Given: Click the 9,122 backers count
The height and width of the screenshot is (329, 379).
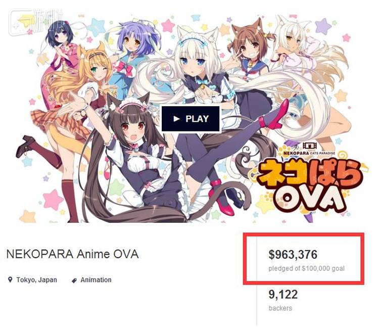Looking at the screenshot, I should (x=283, y=295).
